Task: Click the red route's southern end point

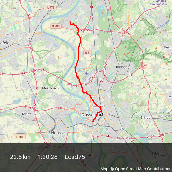Action: click(93, 121)
